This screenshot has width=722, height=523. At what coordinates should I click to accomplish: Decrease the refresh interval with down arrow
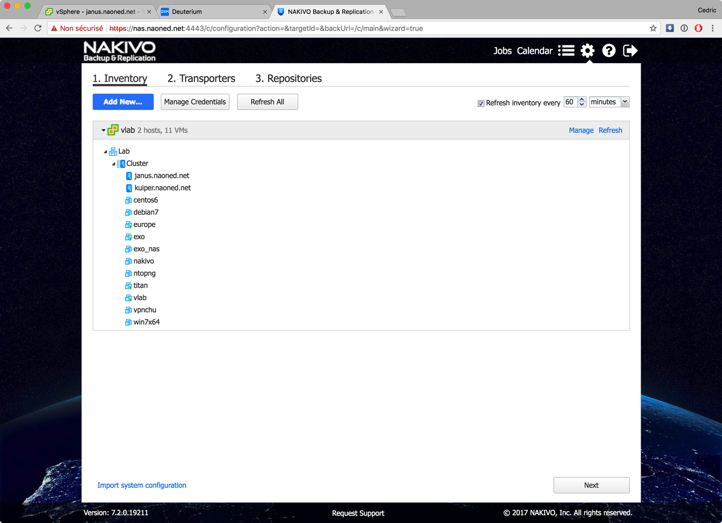tap(582, 105)
